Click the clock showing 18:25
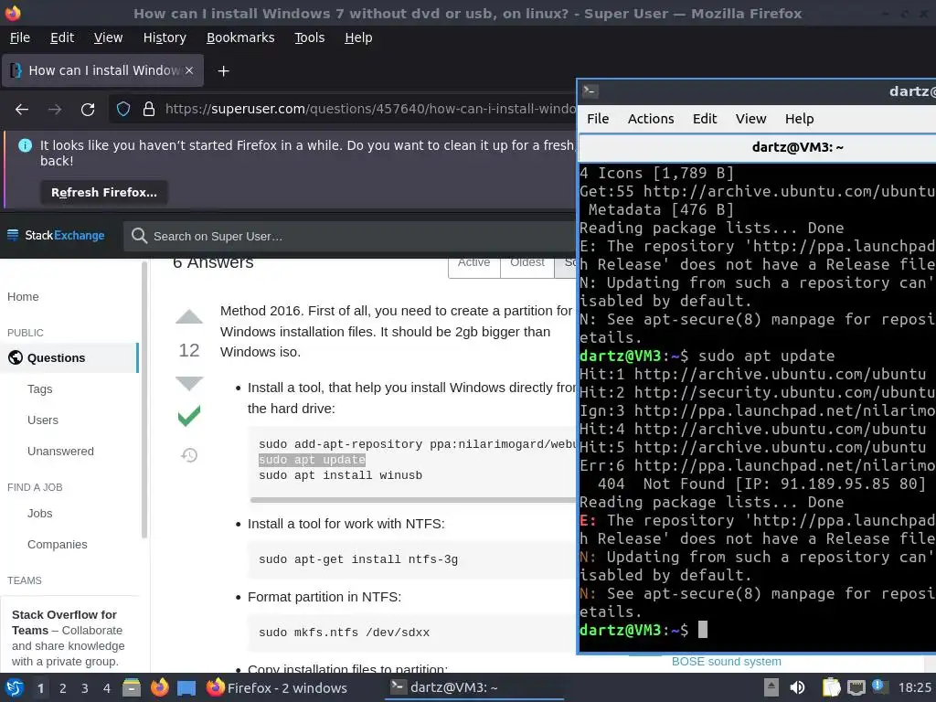Viewport: 936px width, 702px height. click(915, 687)
